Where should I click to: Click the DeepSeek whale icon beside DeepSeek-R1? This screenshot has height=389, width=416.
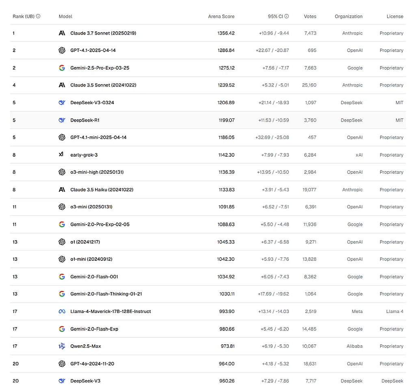coord(62,120)
